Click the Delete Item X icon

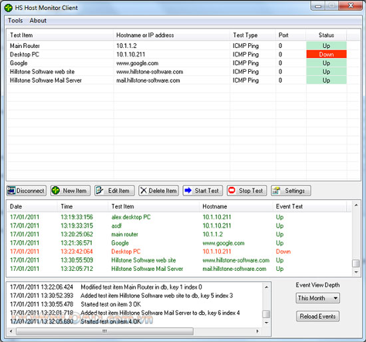(x=144, y=190)
